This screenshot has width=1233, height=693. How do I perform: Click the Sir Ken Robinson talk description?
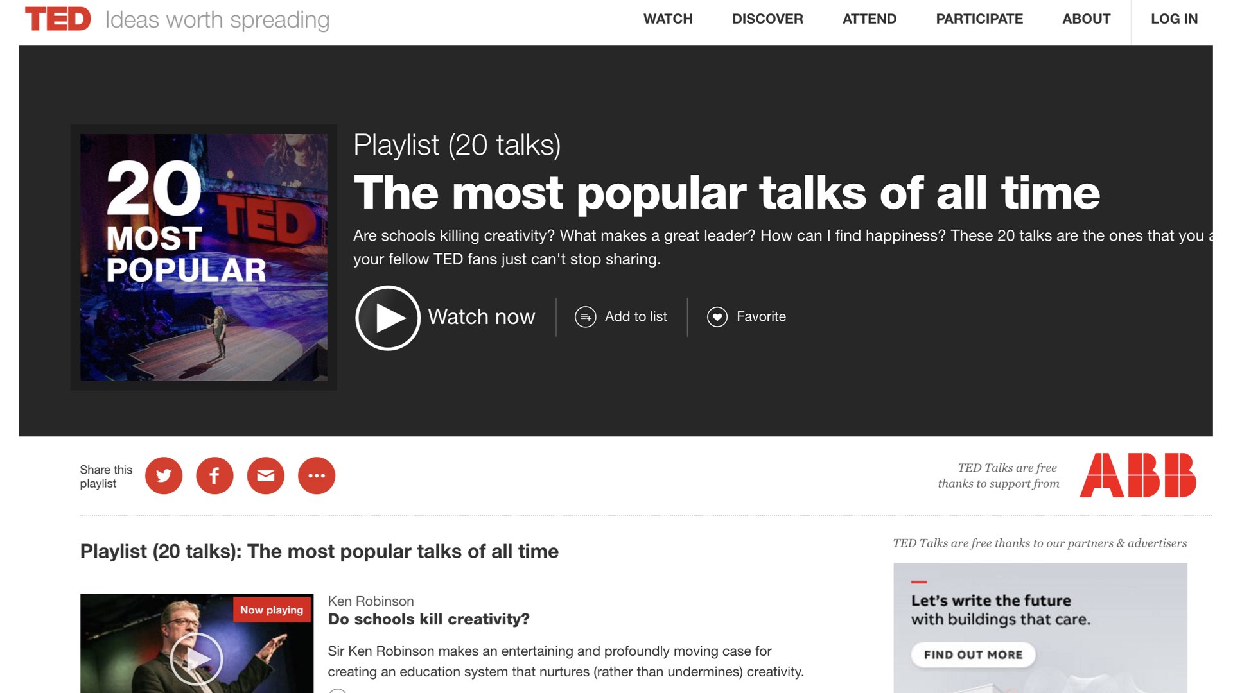point(566,662)
